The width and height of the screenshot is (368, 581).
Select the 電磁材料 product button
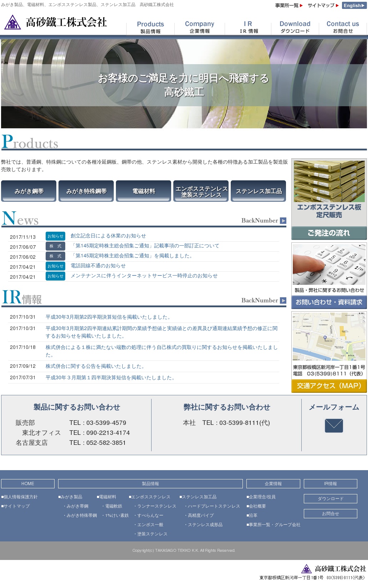click(144, 191)
